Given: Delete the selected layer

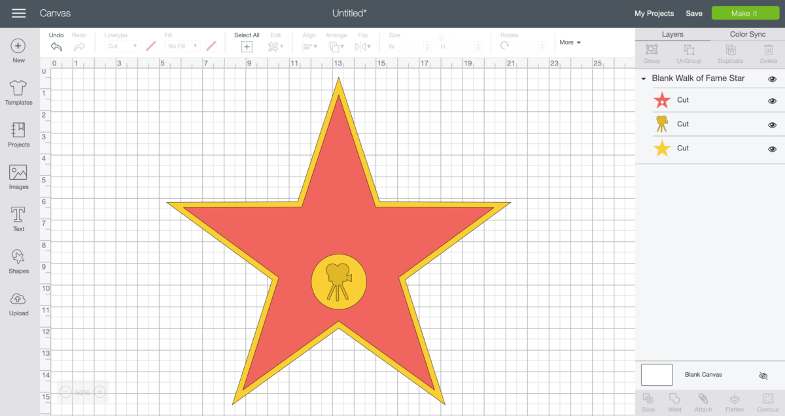Looking at the screenshot, I should (769, 54).
